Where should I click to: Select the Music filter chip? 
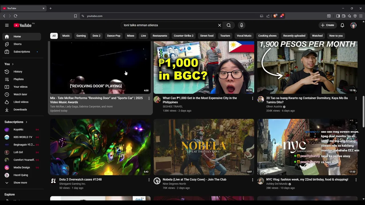click(x=66, y=36)
